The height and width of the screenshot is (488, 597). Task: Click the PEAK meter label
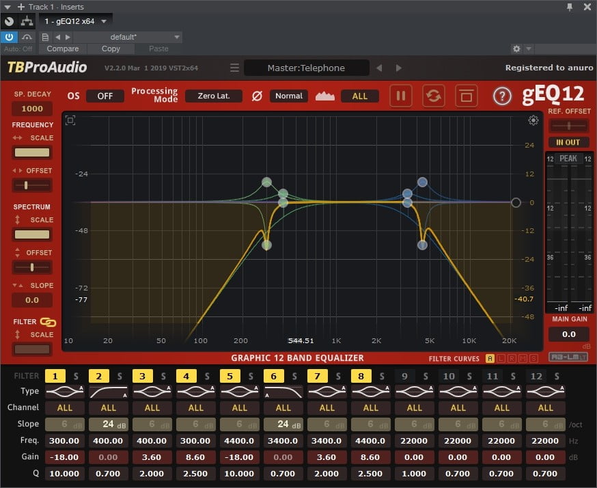click(568, 159)
